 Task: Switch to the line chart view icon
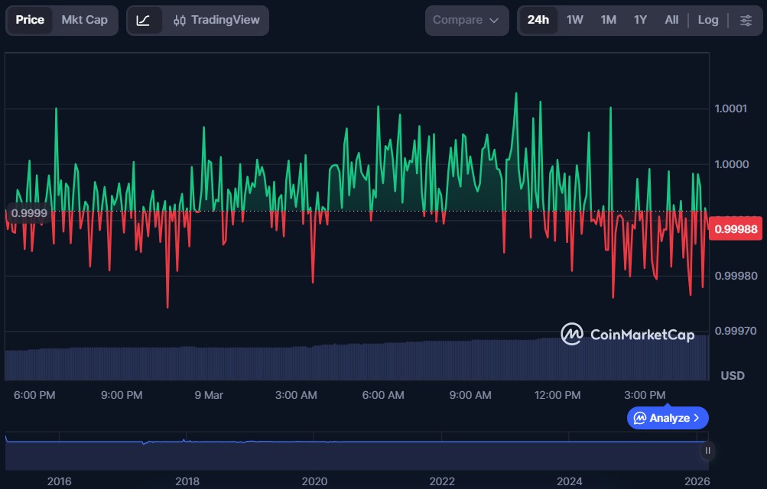[143, 20]
